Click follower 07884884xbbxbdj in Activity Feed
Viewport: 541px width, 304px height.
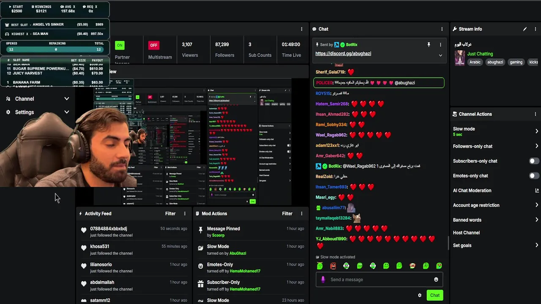coord(109,229)
